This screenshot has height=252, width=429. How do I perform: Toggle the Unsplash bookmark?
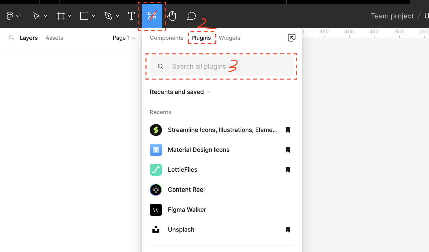(288, 230)
